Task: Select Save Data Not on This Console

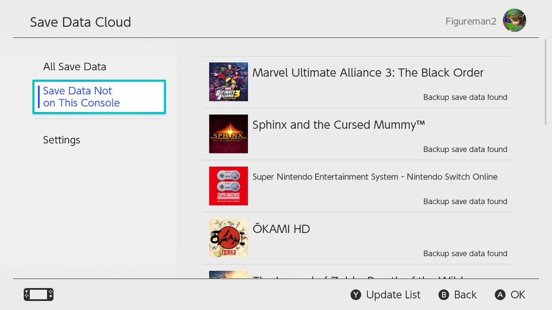Action: pyautogui.click(x=99, y=97)
